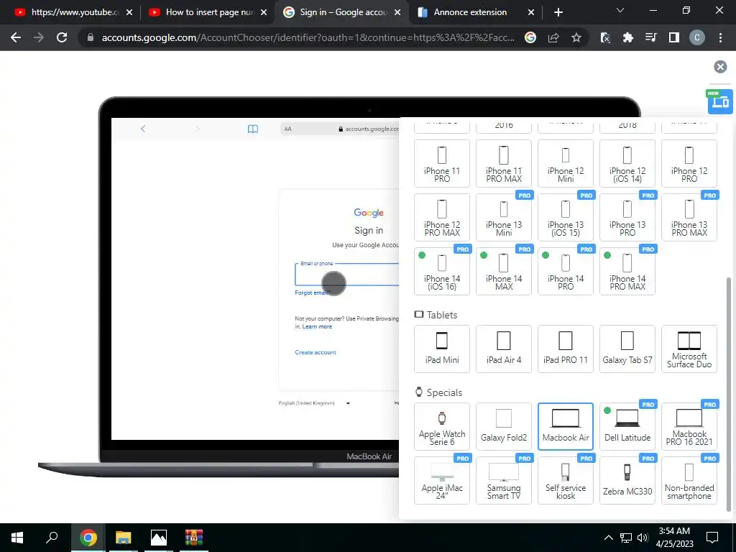Pick the iPhone 14 PRO MAX device
The image size is (736, 552).
627,272
